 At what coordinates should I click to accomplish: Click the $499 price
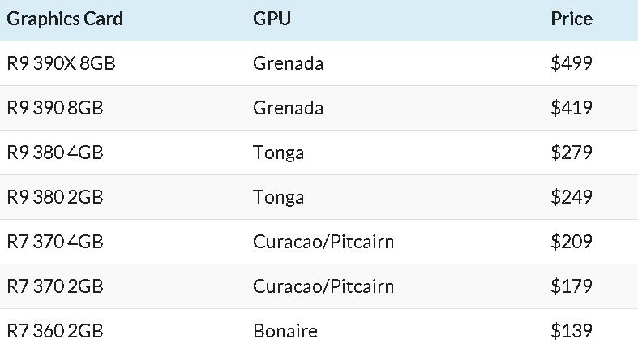point(572,63)
